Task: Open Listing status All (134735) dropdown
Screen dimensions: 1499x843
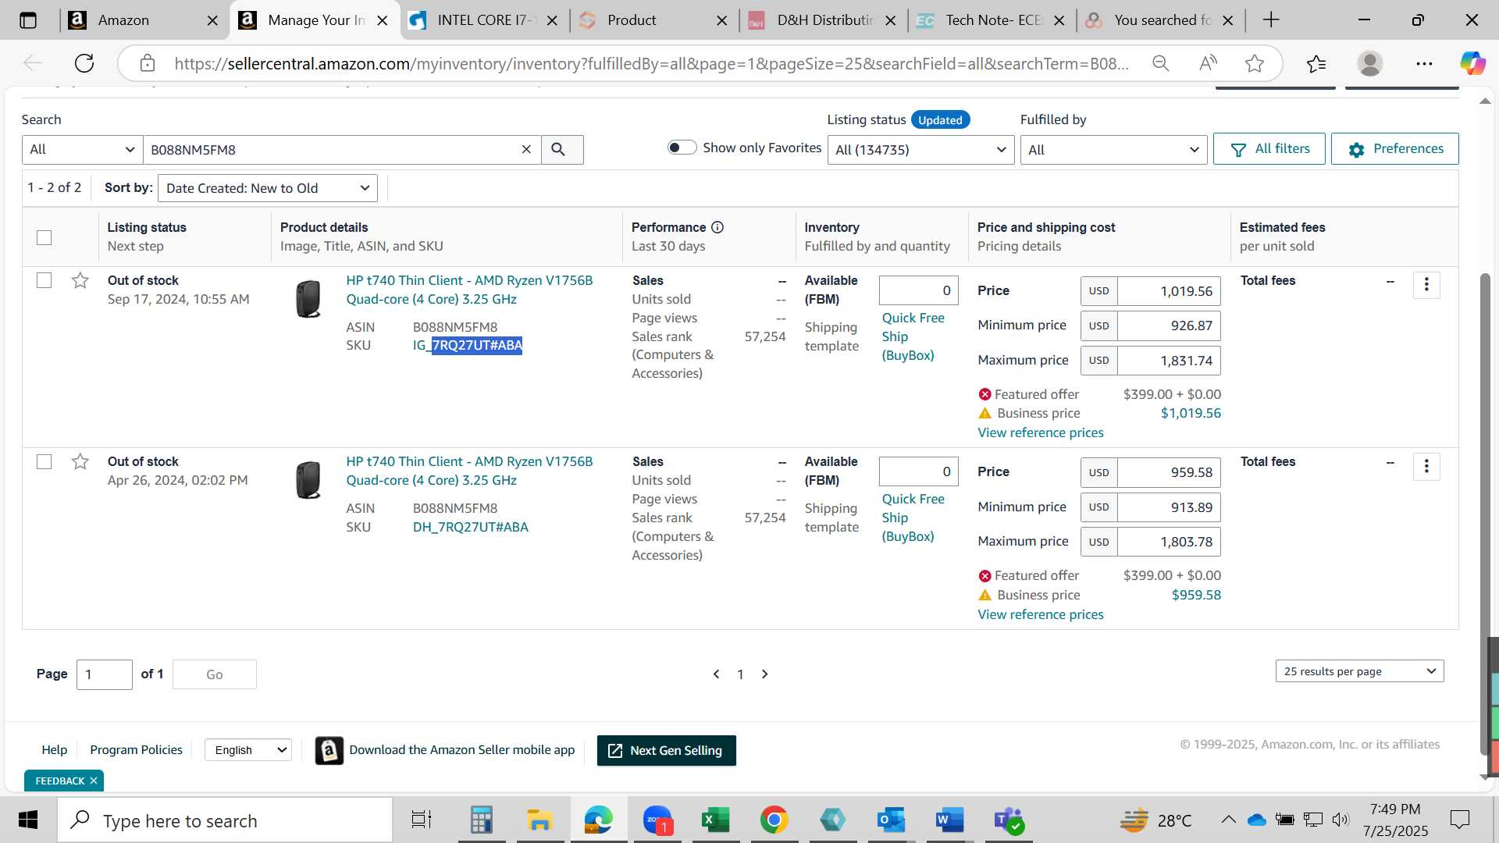Action: pyautogui.click(x=920, y=149)
